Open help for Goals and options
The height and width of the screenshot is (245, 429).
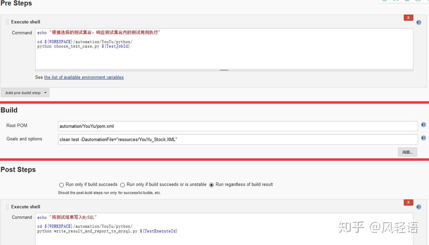coord(423,138)
